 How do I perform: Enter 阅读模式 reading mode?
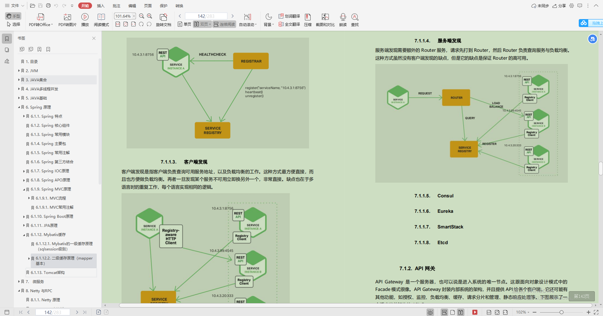pos(101,17)
